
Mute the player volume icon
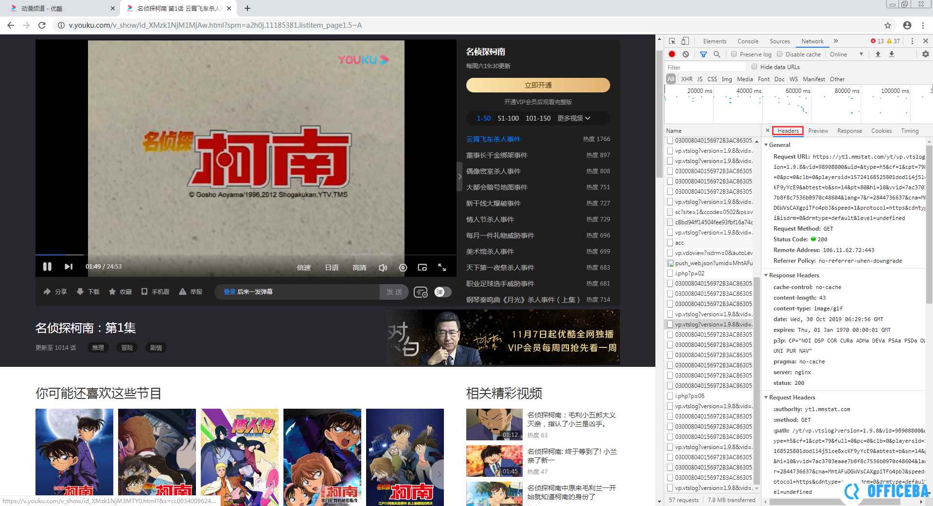coord(383,268)
